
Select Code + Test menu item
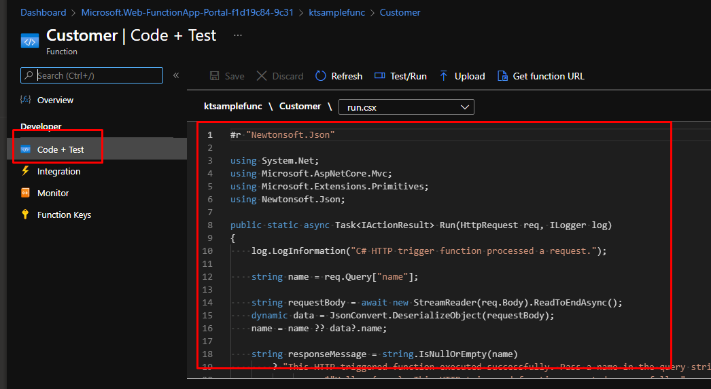[60, 149]
